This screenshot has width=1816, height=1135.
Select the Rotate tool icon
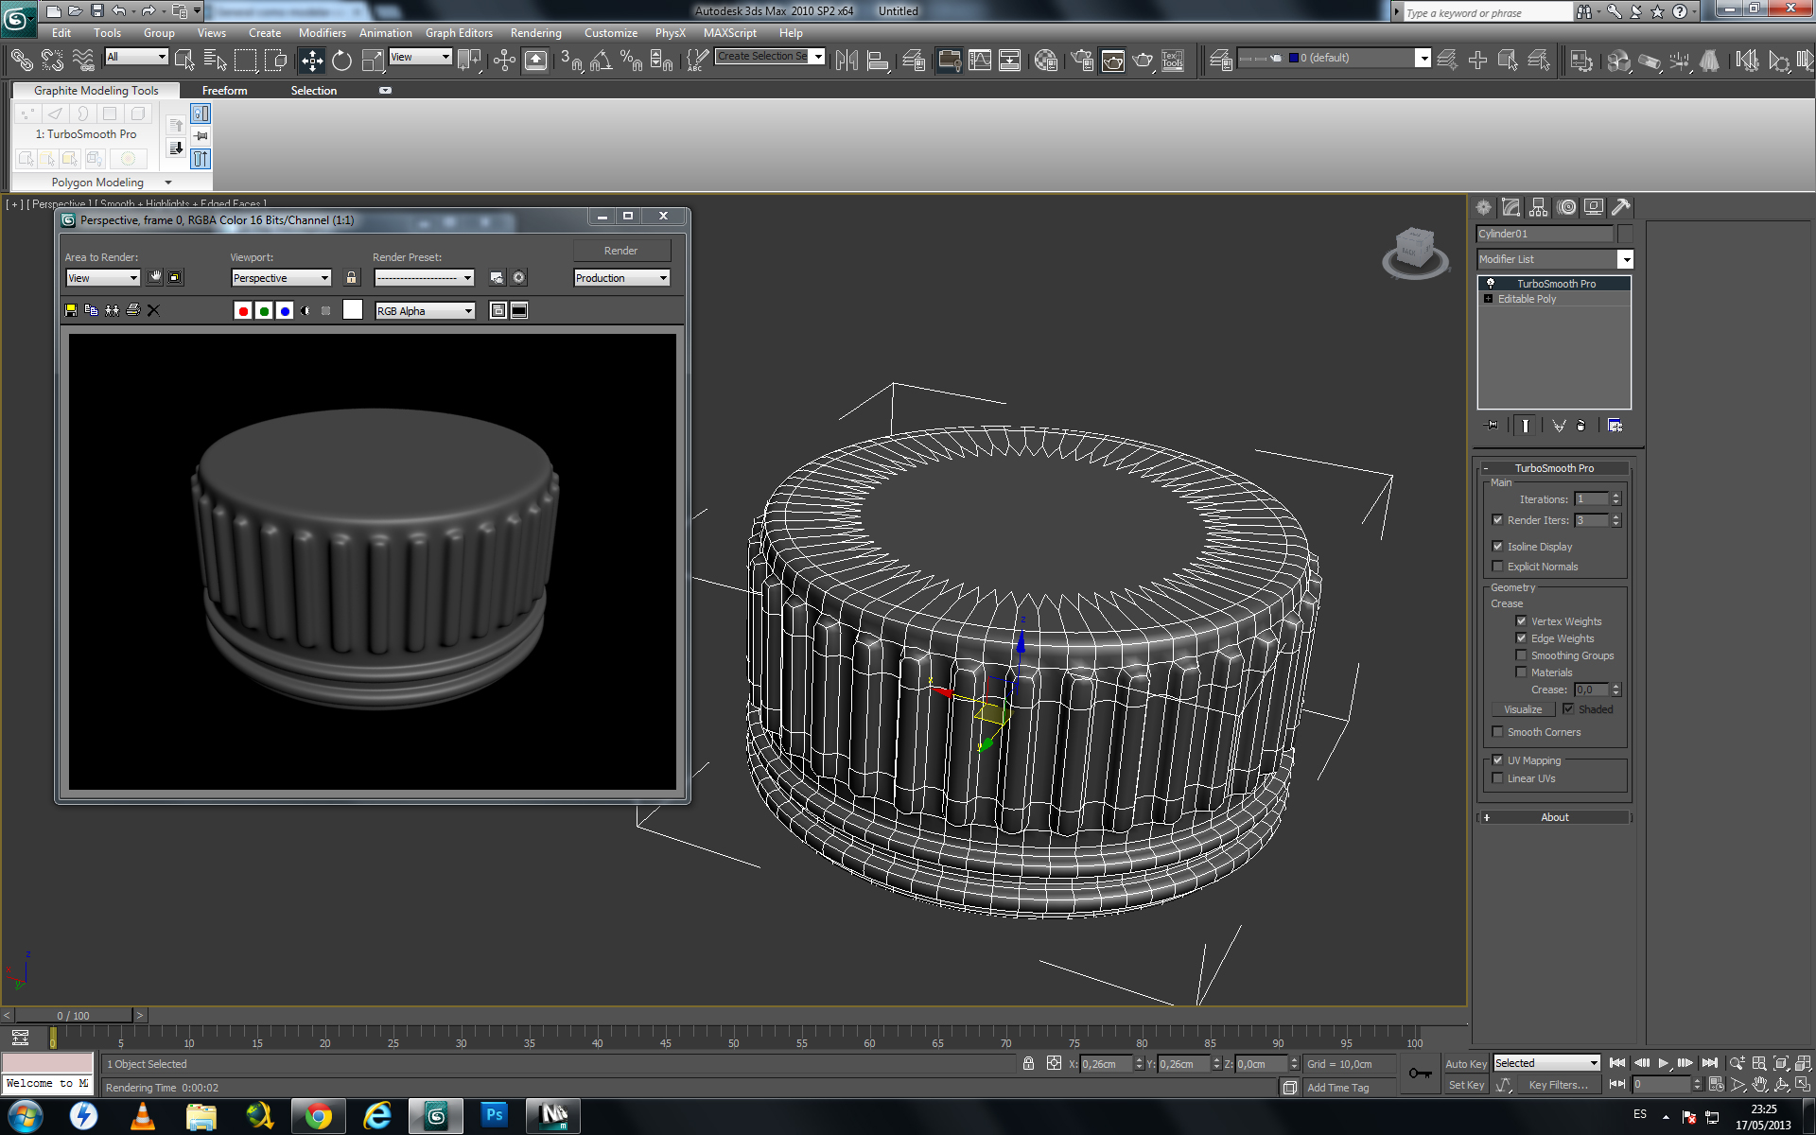click(x=341, y=61)
